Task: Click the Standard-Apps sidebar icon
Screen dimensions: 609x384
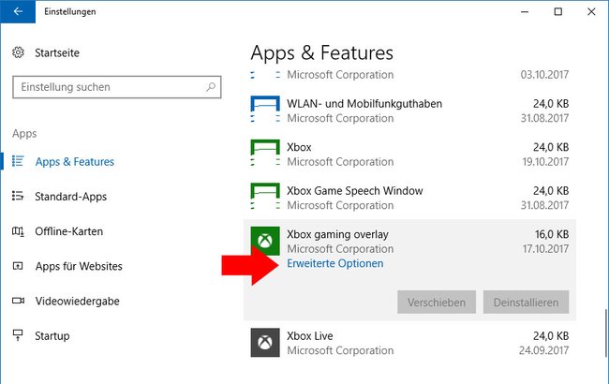Action: (x=18, y=196)
